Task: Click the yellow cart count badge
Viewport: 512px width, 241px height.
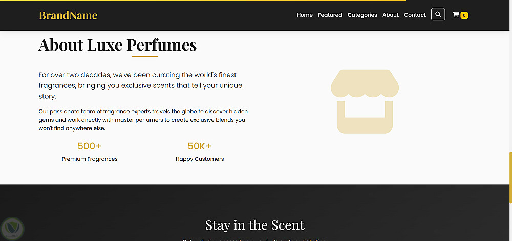Action: tap(464, 15)
